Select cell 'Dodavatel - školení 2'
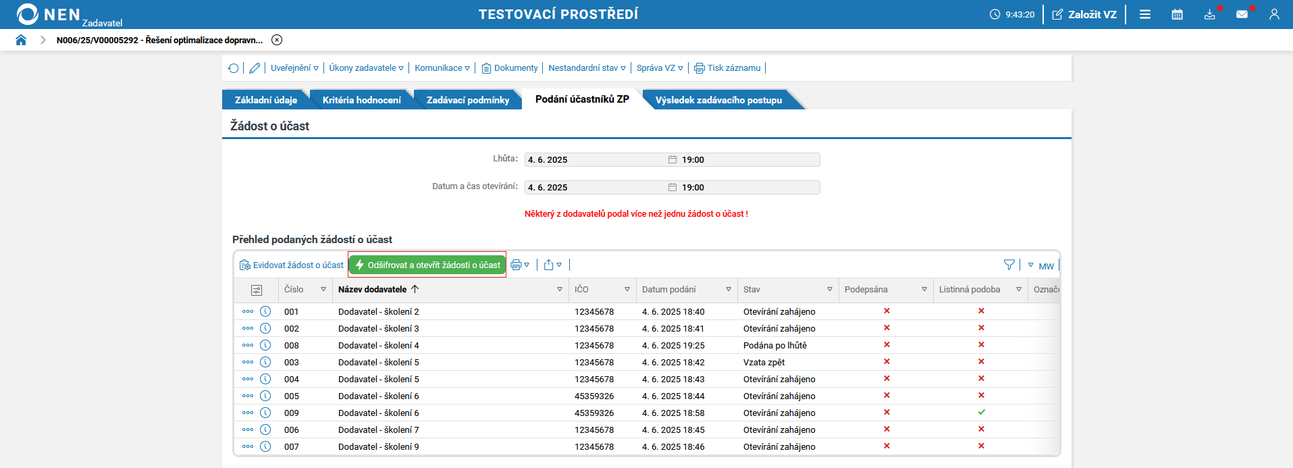The width and height of the screenshot is (1293, 468). click(379, 312)
